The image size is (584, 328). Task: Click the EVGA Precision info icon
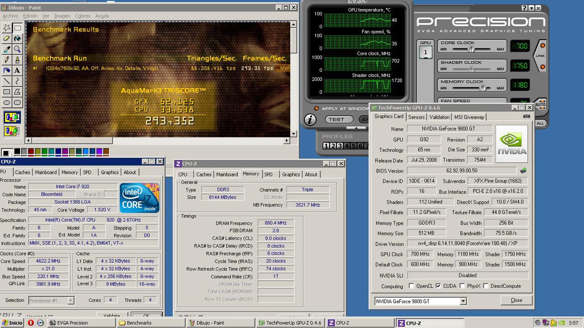[310, 120]
